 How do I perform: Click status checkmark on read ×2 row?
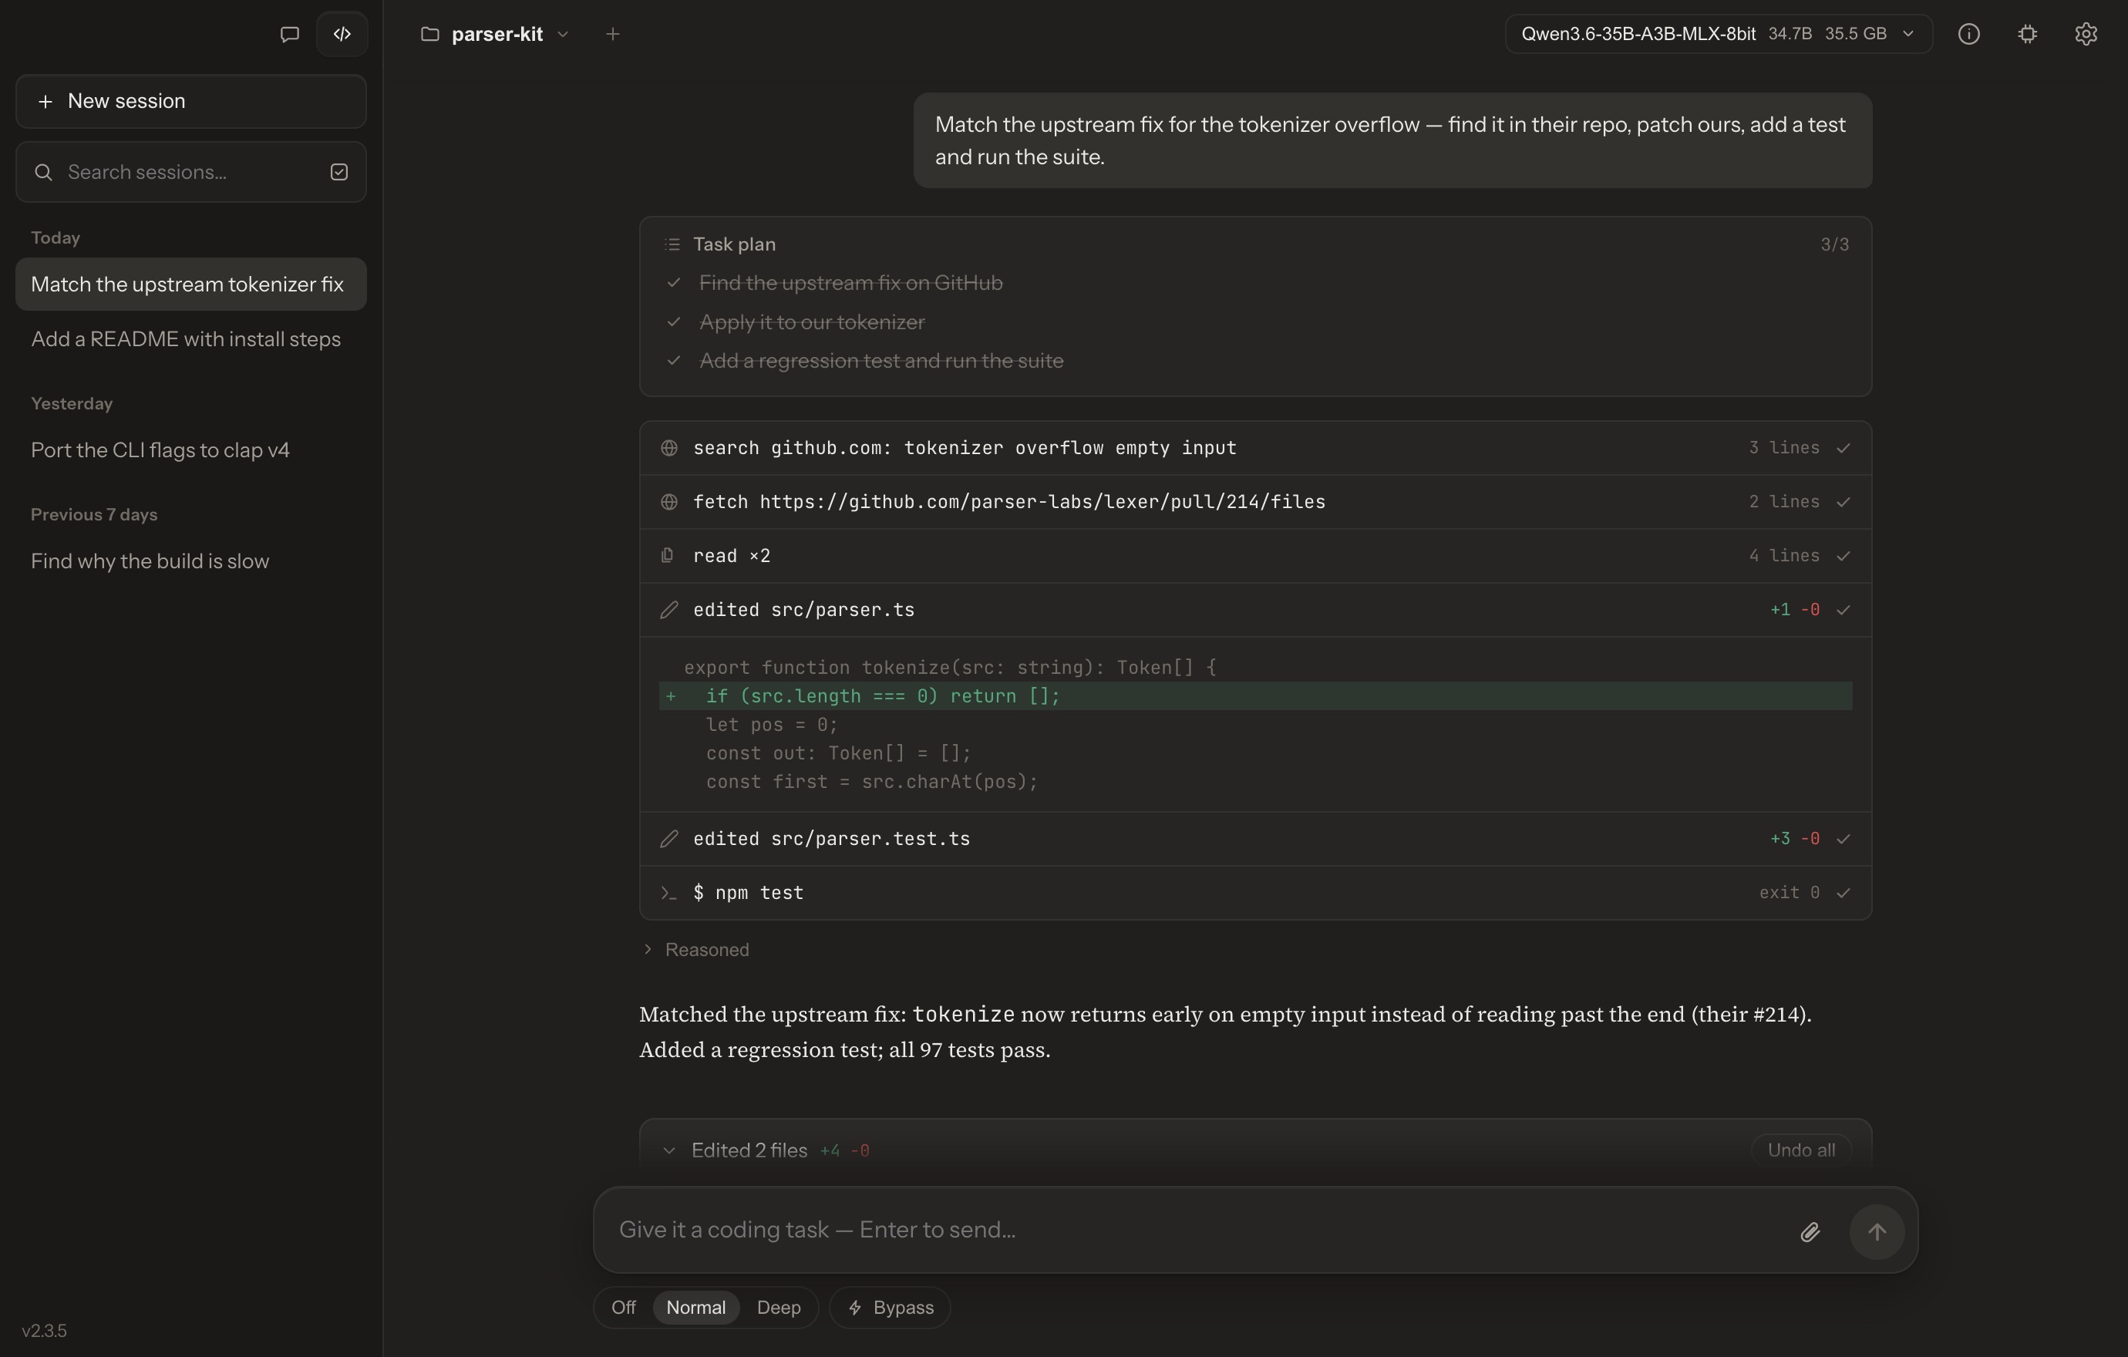point(1843,556)
